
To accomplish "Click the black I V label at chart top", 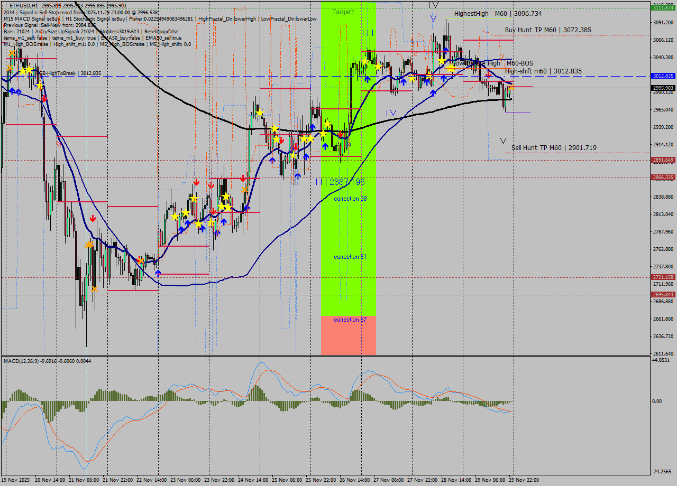I will tap(434, 4).
